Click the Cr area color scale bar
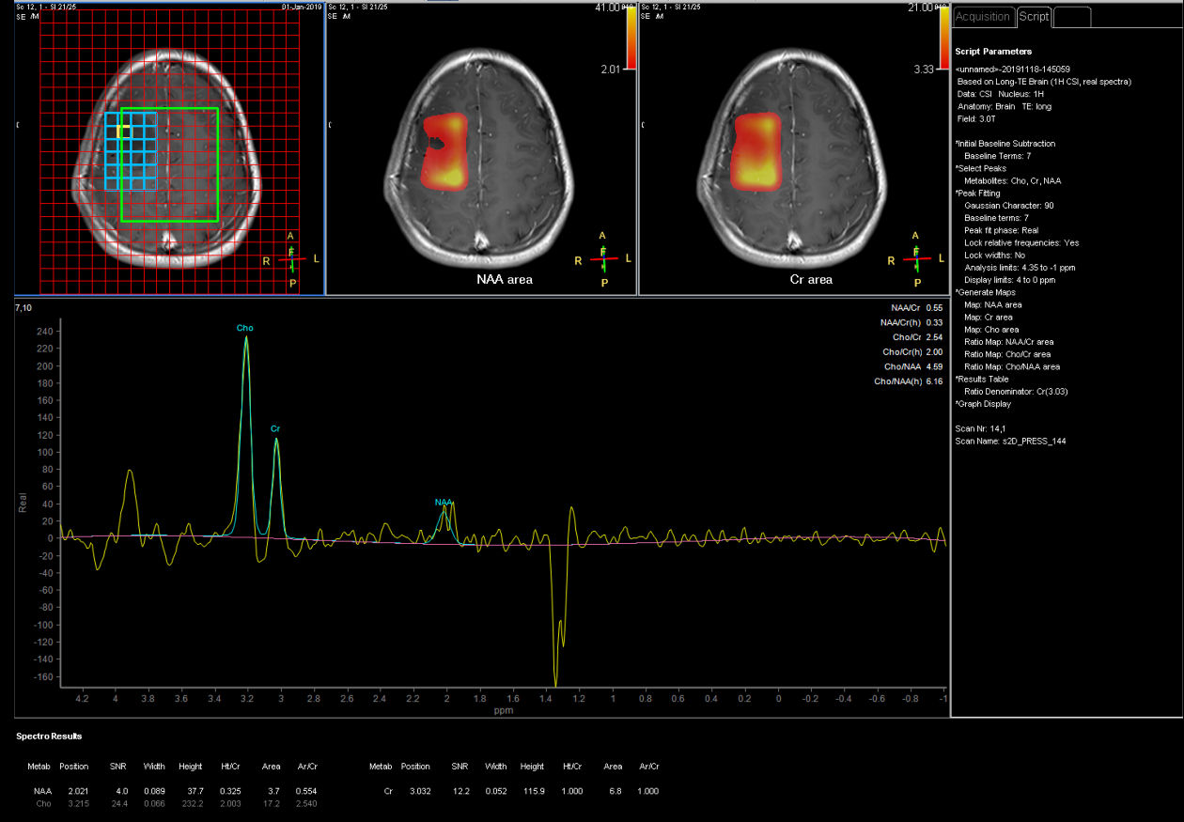 pyautogui.click(x=944, y=38)
